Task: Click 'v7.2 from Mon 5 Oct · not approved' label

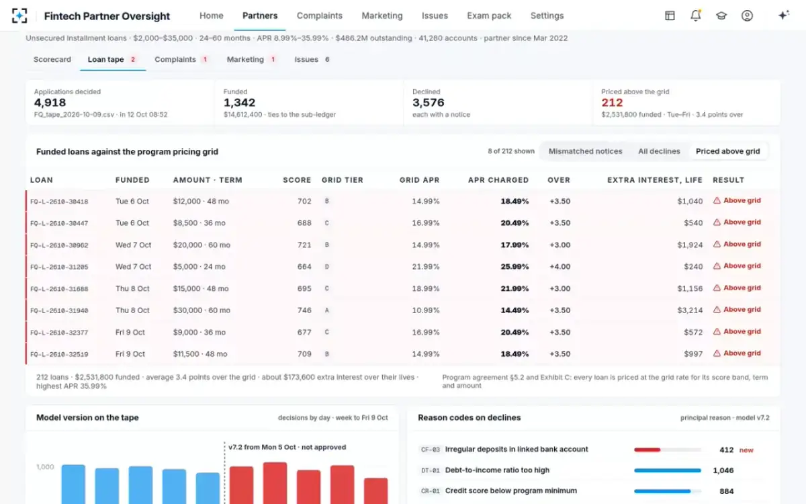Action: pos(287,447)
